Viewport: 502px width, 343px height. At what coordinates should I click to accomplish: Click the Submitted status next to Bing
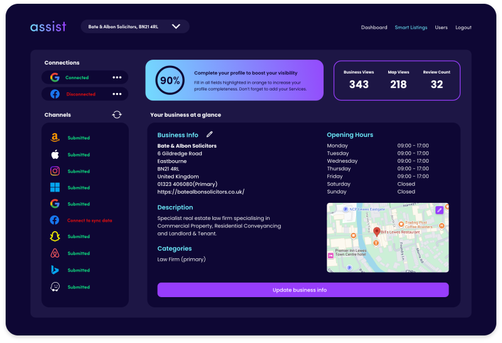click(x=79, y=270)
